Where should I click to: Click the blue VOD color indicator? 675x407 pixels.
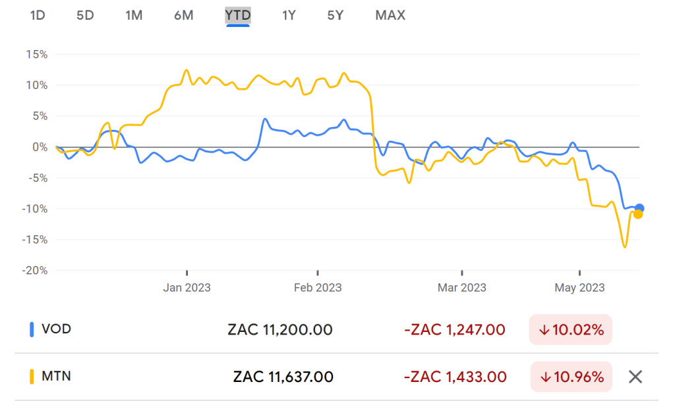pyautogui.click(x=32, y=329)
